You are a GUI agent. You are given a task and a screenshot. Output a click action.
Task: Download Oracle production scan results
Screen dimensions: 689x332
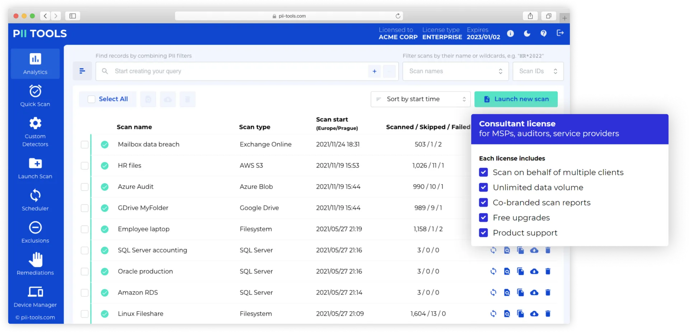pos(534,271)
